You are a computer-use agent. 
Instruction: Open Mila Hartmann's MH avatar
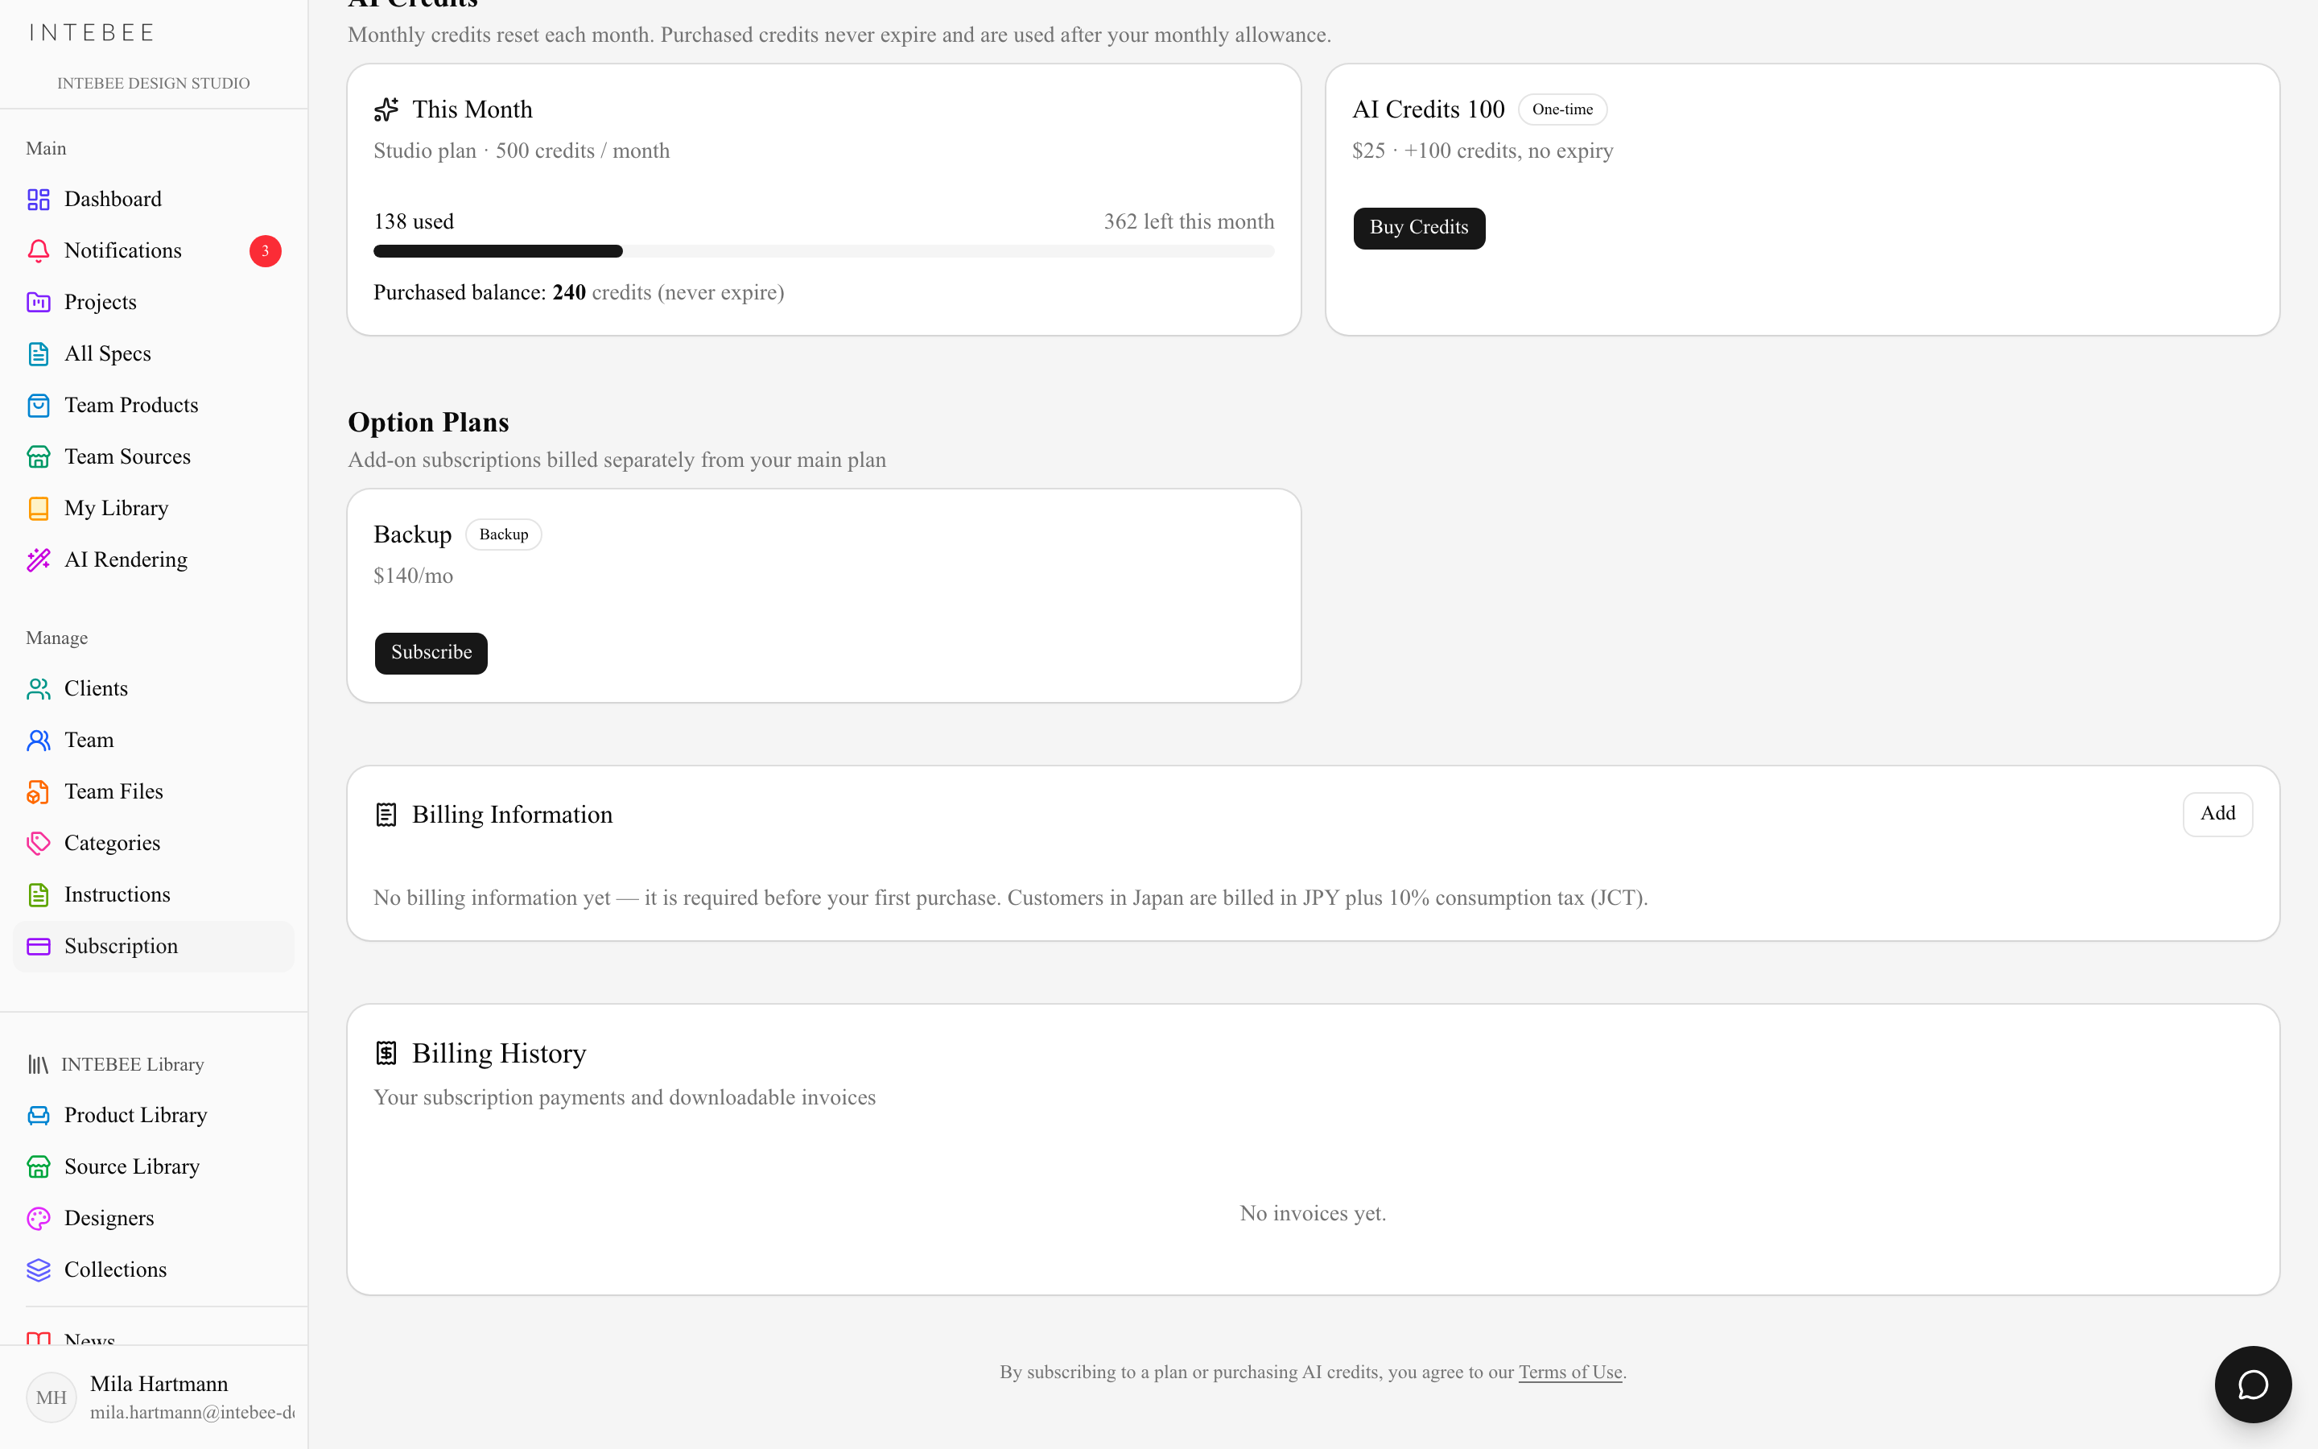51,1397
